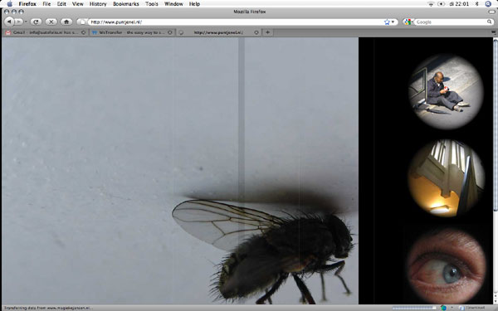Go back with the Back arrow button

[9, 22]
